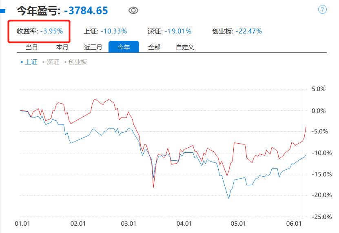
Task: Open the help question mark icon
Action: 322,9
